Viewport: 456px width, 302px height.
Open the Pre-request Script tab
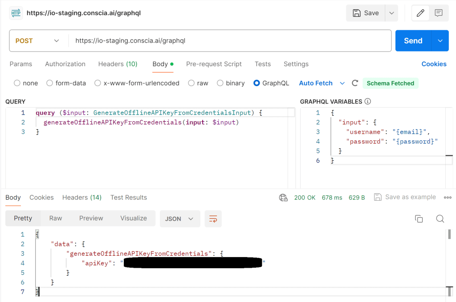(214, 64)
